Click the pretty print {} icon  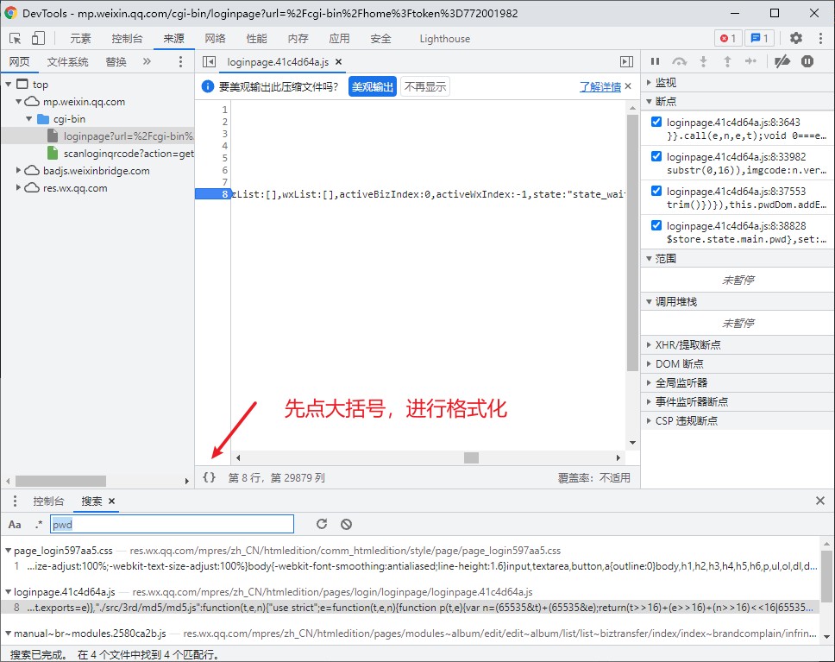pyautogui.click(x=209, y=476)
